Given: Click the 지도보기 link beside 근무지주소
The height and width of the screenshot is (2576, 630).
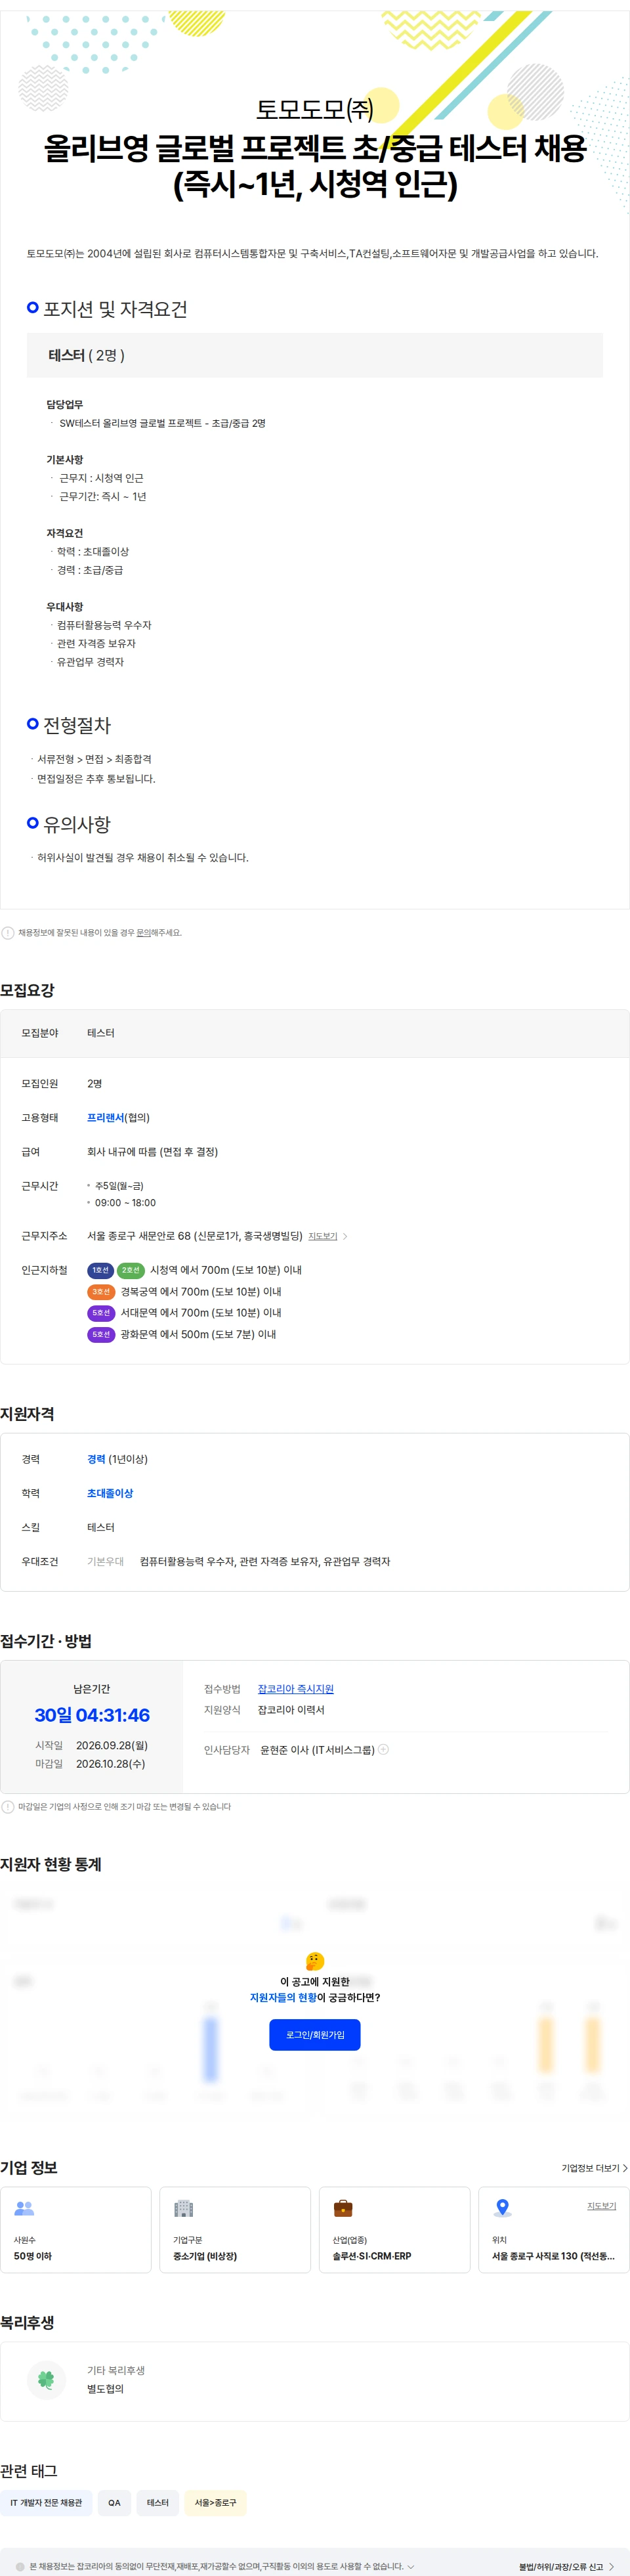Looking at the screenshot, I should (x=322, y=1236).
